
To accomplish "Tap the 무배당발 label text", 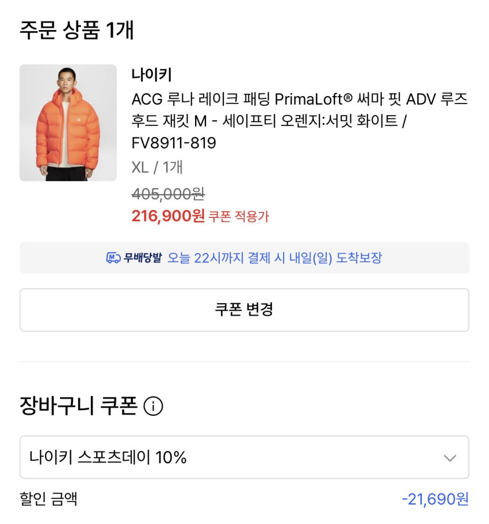I will pos(143,258).
